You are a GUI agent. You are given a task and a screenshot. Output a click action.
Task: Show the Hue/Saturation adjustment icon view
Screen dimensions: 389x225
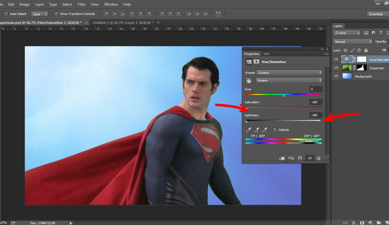point(249,62)
